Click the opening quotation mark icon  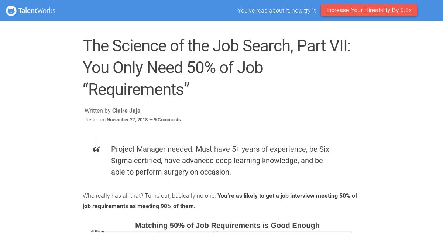[96, 149]
